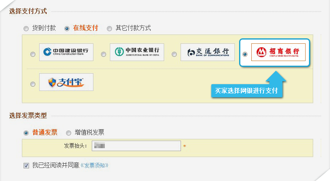Screen dimensions: 330x181
Task: Click the Bank of Communications logo
Action: 208,52
